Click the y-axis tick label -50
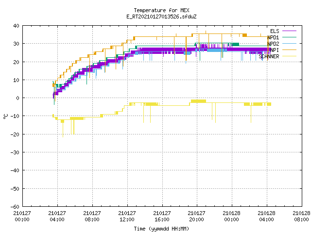This screenshot has width=311, height=233. coord(15,189)
